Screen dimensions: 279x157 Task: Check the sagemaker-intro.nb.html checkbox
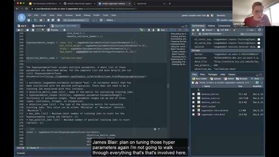[x=194, y=110]
